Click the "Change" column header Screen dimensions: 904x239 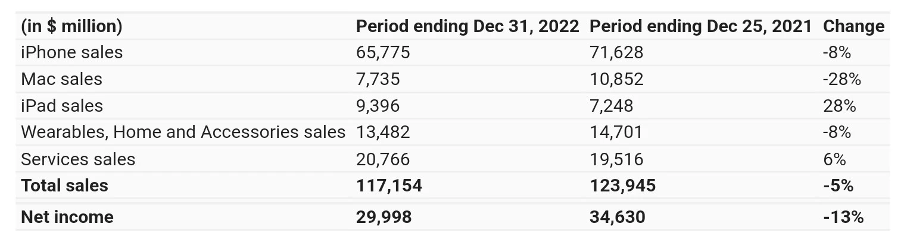853,26
